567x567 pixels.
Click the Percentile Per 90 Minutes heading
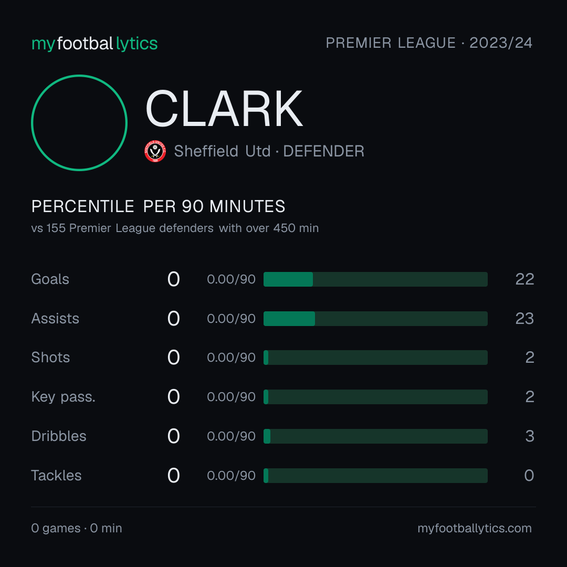159,206
